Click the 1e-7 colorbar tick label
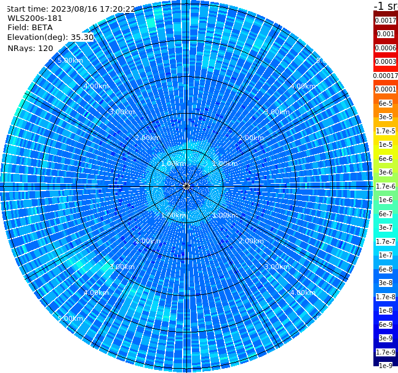Viewport: 398px width, 373px height. pos(386,255)
